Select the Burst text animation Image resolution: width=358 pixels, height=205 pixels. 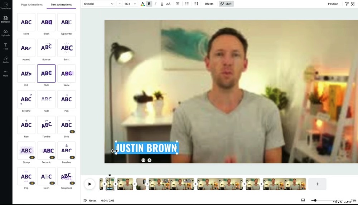(x=67, y=48)
